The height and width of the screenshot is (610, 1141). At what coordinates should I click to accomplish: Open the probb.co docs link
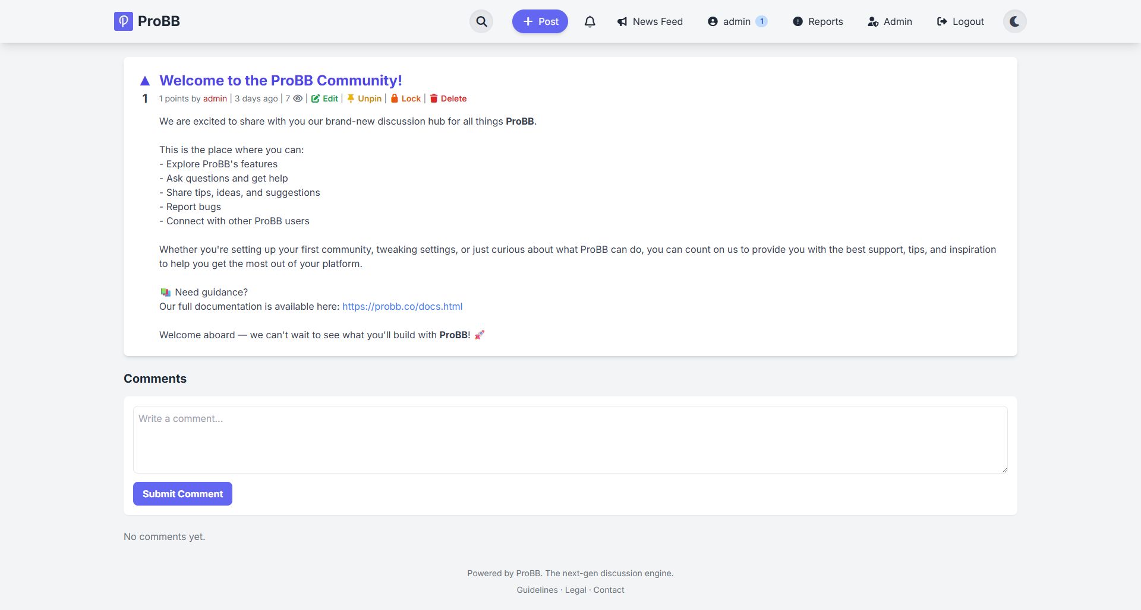tap(402, 306)
